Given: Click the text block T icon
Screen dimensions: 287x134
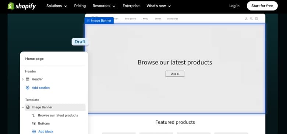Looking at the screenshot, I should click(x=34, y=115).
